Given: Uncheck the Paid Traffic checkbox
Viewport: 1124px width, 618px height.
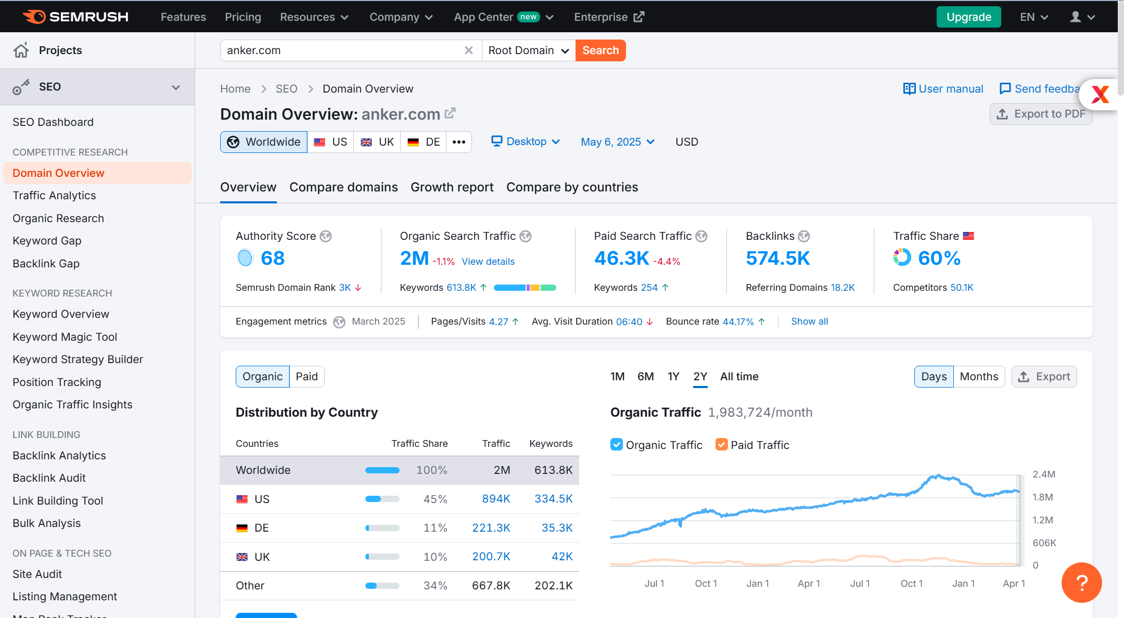Looking at the screenshot, I should pos(721,445).
